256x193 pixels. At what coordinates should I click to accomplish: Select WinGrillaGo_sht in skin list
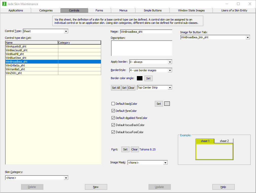tap(15, 65)
